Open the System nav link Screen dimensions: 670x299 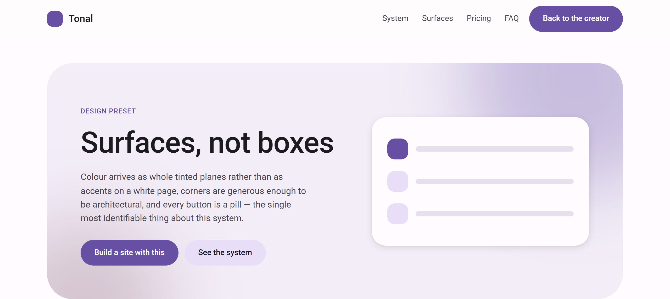coord(395,18)
